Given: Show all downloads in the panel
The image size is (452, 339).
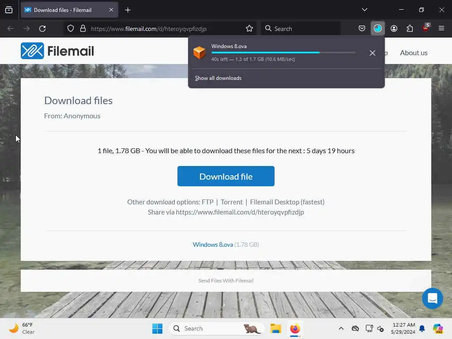Looking at the screenshot, I should click(x=218, y=78).
